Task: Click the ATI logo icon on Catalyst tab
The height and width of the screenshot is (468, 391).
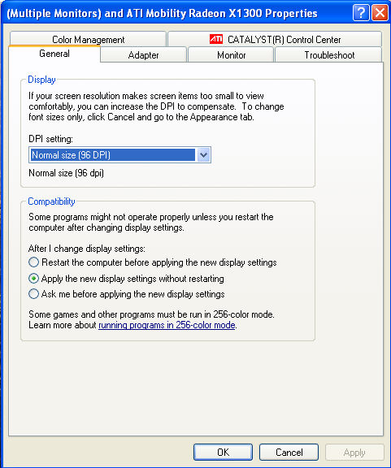Action: (216, 39)
